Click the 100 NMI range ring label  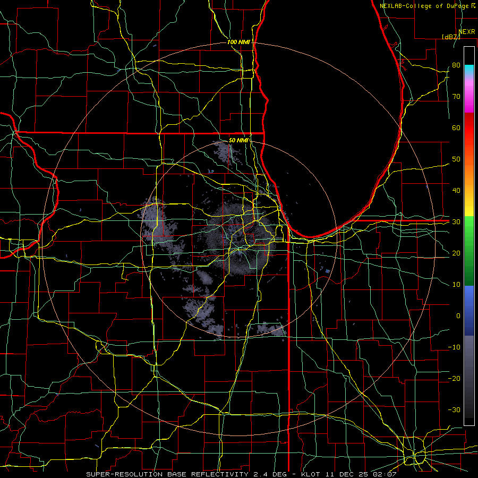coord(238,42)
